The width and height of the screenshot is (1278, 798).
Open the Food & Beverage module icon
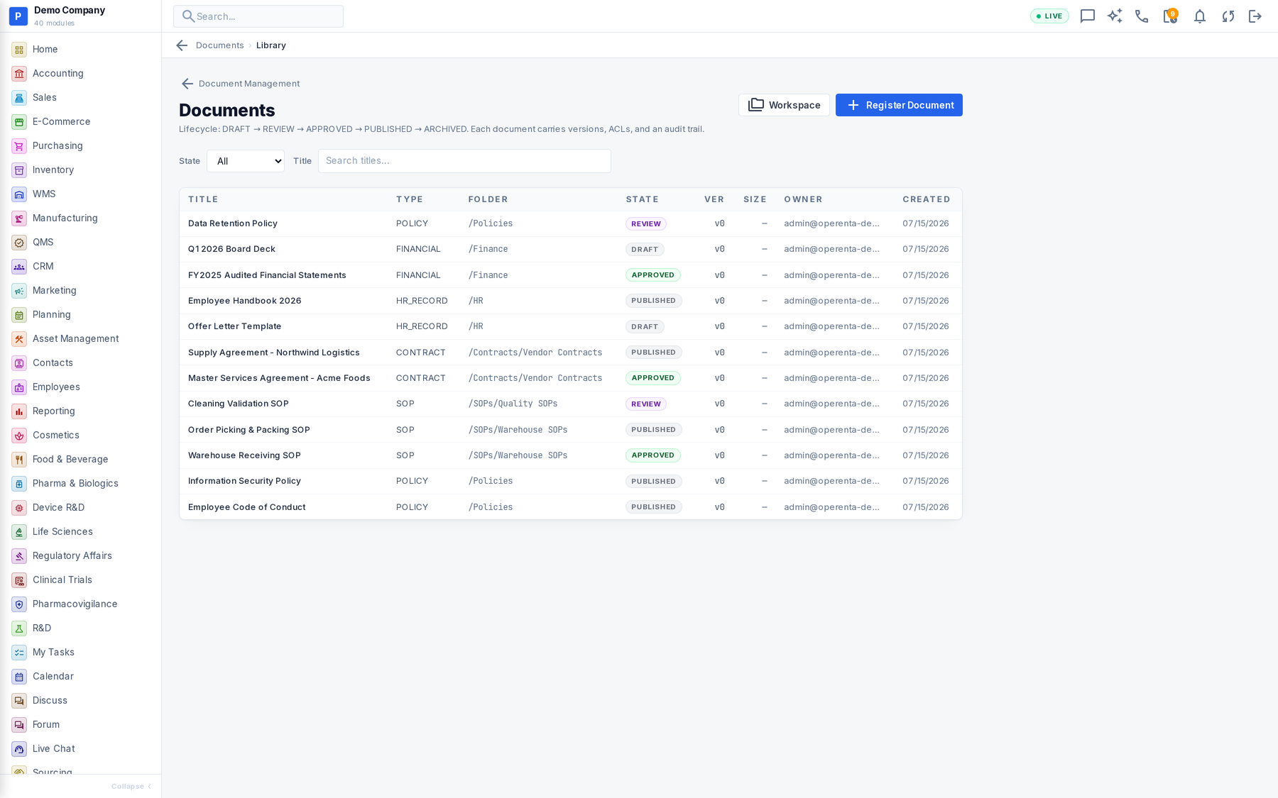tap(19, 460)
